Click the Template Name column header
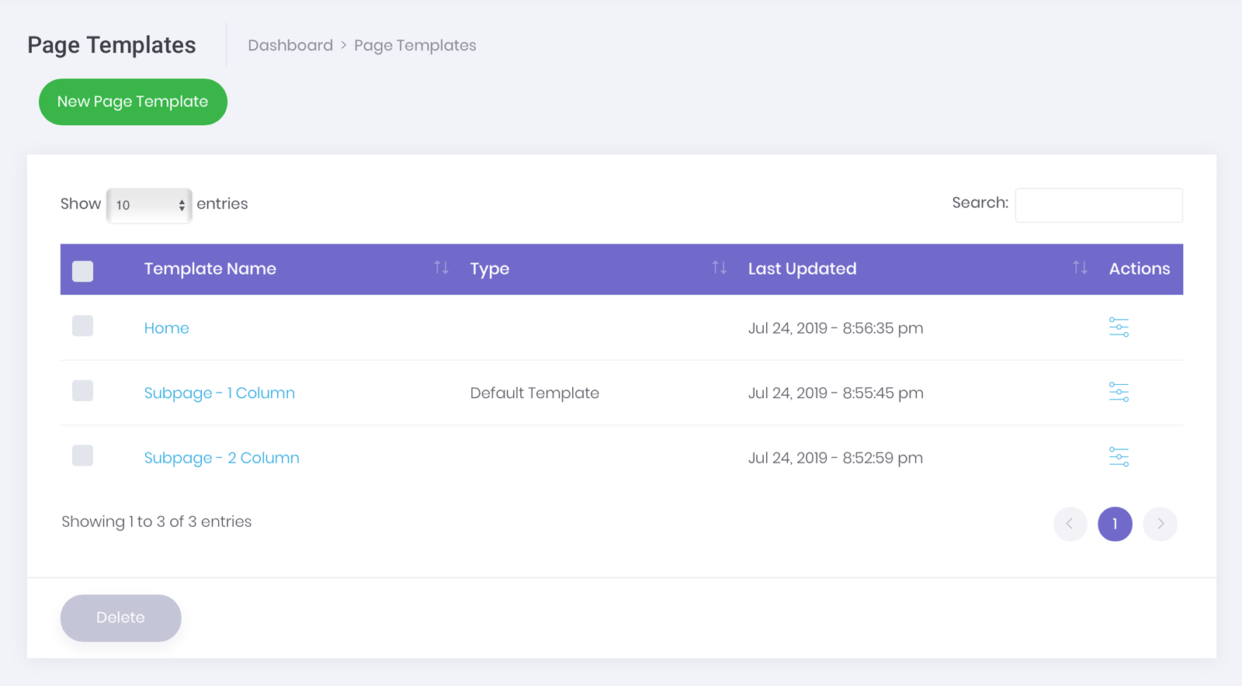The image size is (1242, 686). pyautogui.click(x=210, y=269)
